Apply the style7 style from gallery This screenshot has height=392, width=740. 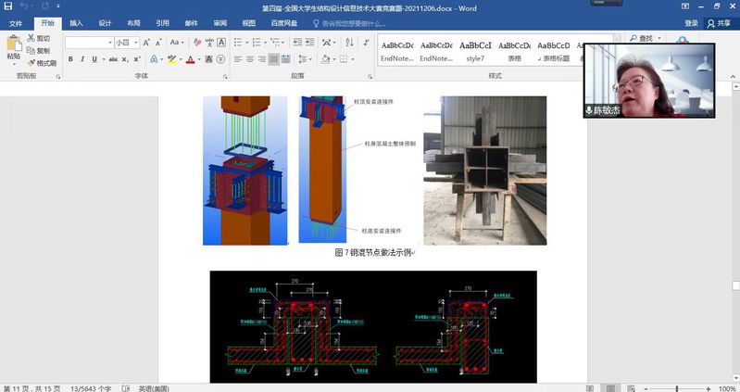point(475,51)
